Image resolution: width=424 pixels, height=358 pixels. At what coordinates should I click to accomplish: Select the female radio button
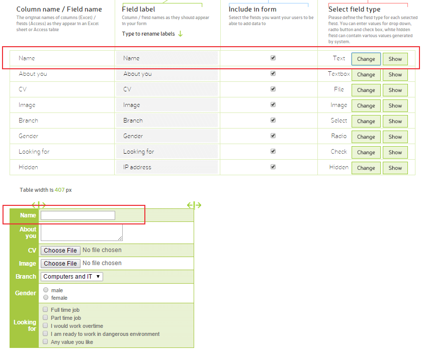(46, 297)
